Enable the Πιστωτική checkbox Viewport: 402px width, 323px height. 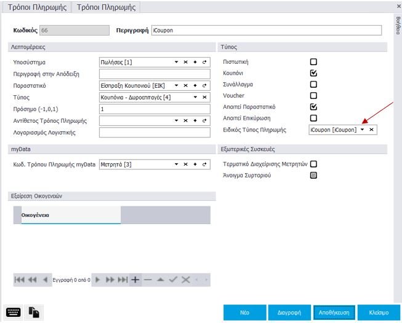313,62
